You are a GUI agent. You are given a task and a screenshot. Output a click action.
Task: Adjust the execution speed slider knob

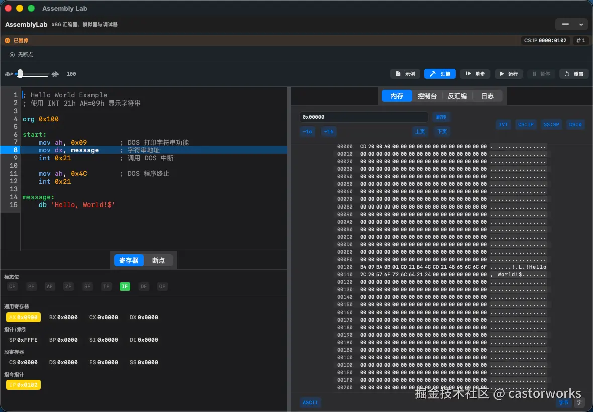[x=20, y=74]
